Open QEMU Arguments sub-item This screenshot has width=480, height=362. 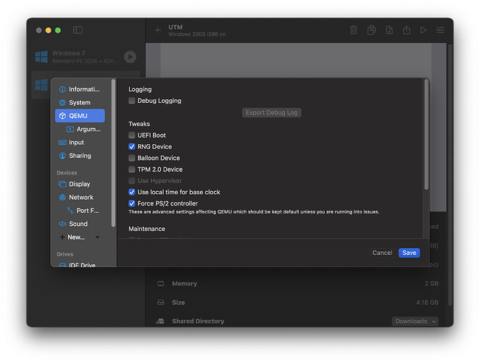tap(88, 129)
